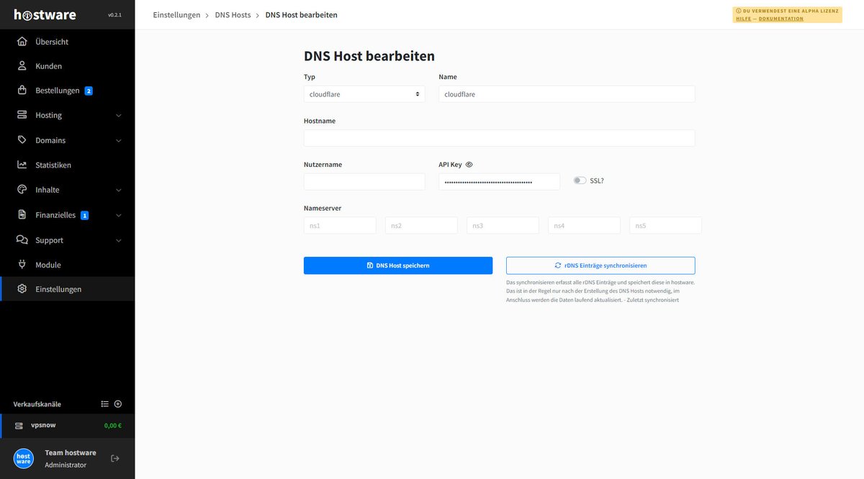The width and height of the screenshot is (864, 479).
Task: Expand the Inhalte menu chevron
Action: click(x=119, y=191)
